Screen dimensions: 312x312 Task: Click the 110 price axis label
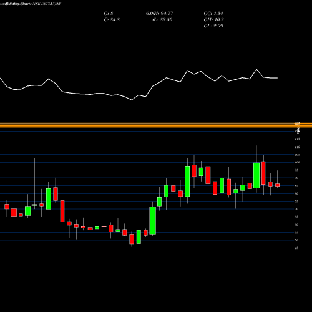(297, 147)
